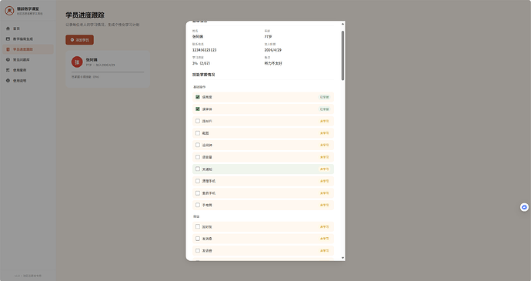Click the learning progress value 3% (2/67)
Screen dimensions: 531x281
(x=201, y=63)
